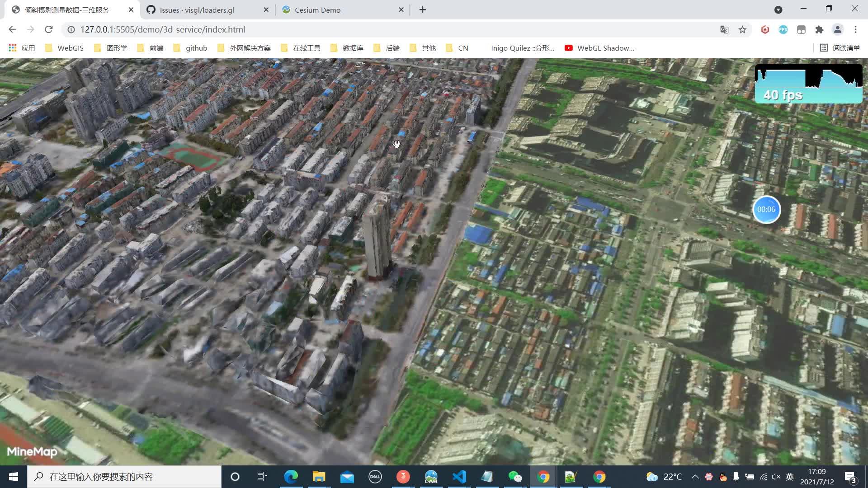The width and height of the screenshot is (868, 488).
Task: Open the Chrome extensions puzzle icon
Action: click(x=820, y=29)
